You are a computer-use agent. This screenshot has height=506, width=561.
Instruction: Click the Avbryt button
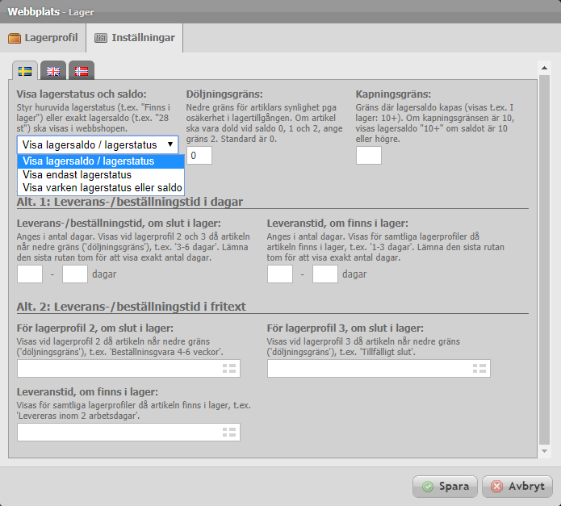click(x=517, y=487)
